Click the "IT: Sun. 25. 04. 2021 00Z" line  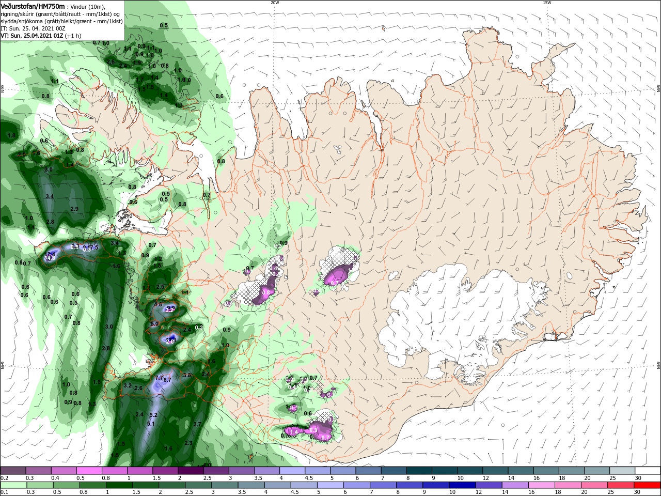tap(33, 28)
